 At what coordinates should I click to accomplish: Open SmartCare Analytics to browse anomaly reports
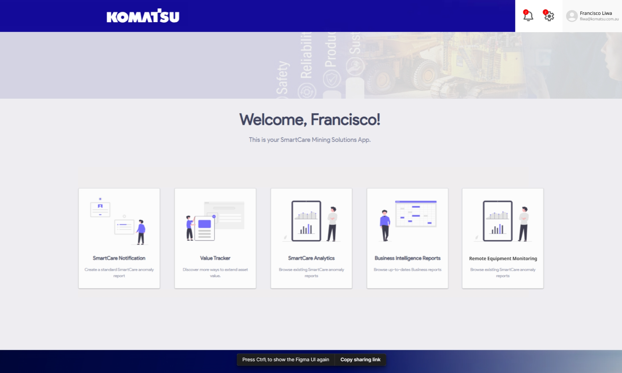(311, 258)
